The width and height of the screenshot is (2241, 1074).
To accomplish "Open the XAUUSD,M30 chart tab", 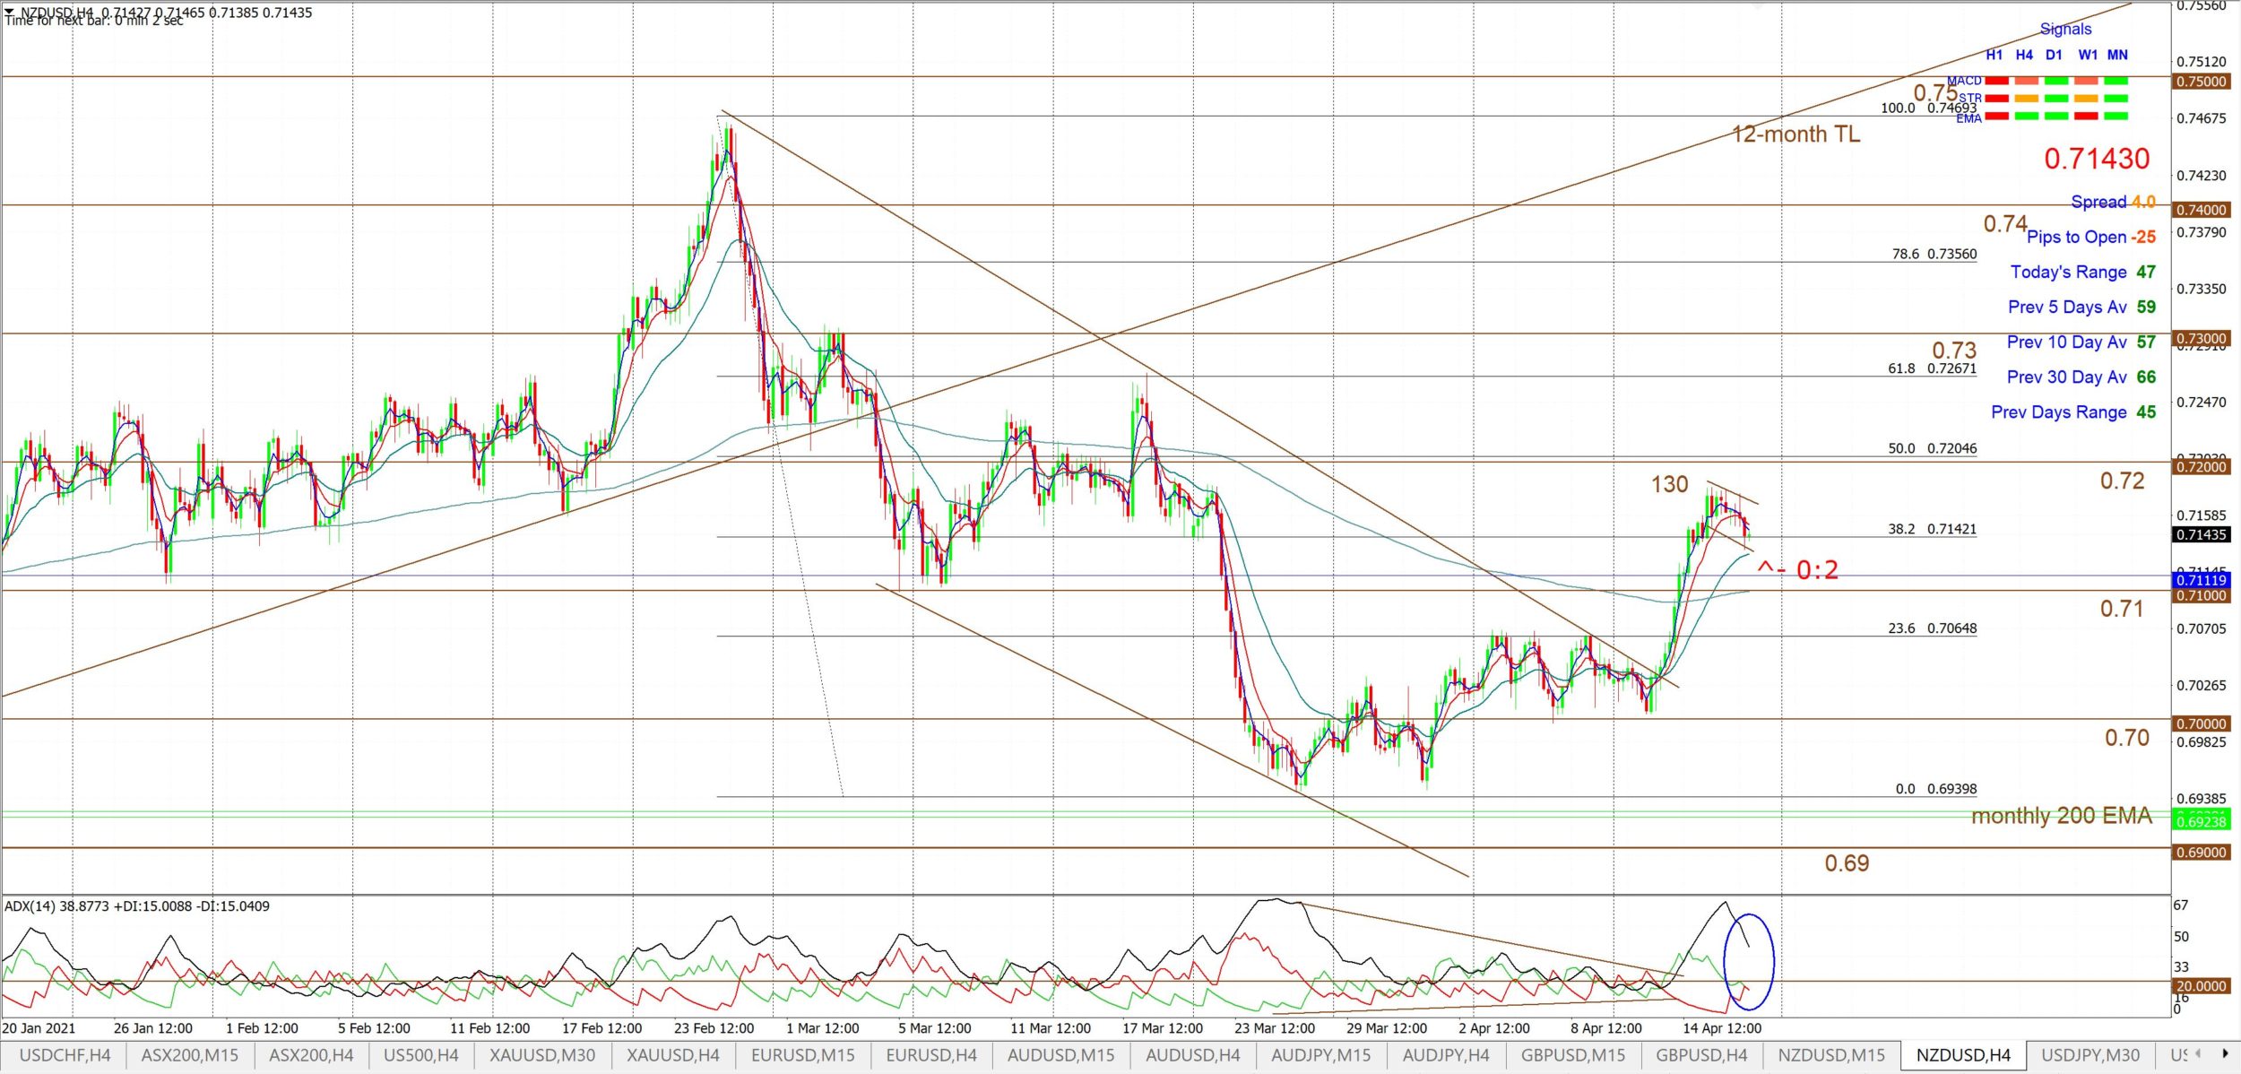I will [542, 1055].
